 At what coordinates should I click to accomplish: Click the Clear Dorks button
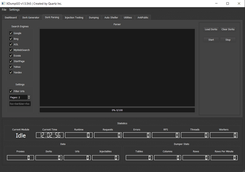(228, 29)
